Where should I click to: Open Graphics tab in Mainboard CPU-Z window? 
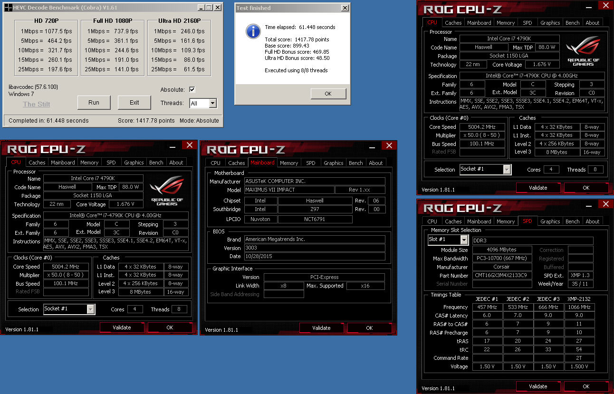333,163
